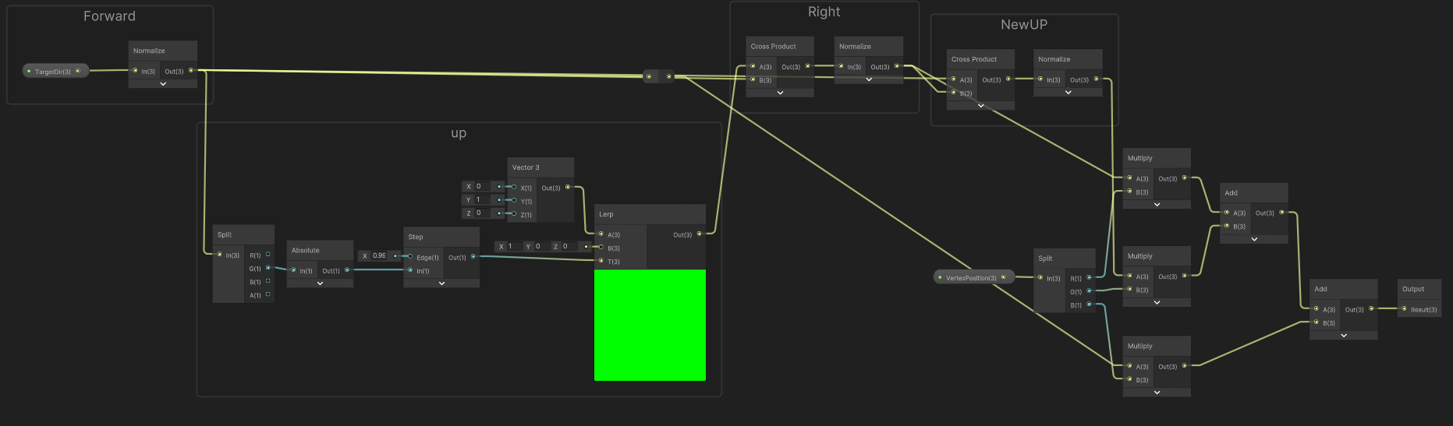The height and width of the screenshot is (426, 1453).
Task: Toggle chevron of the bottommost Multiply node
Action: click(1157, 393)
